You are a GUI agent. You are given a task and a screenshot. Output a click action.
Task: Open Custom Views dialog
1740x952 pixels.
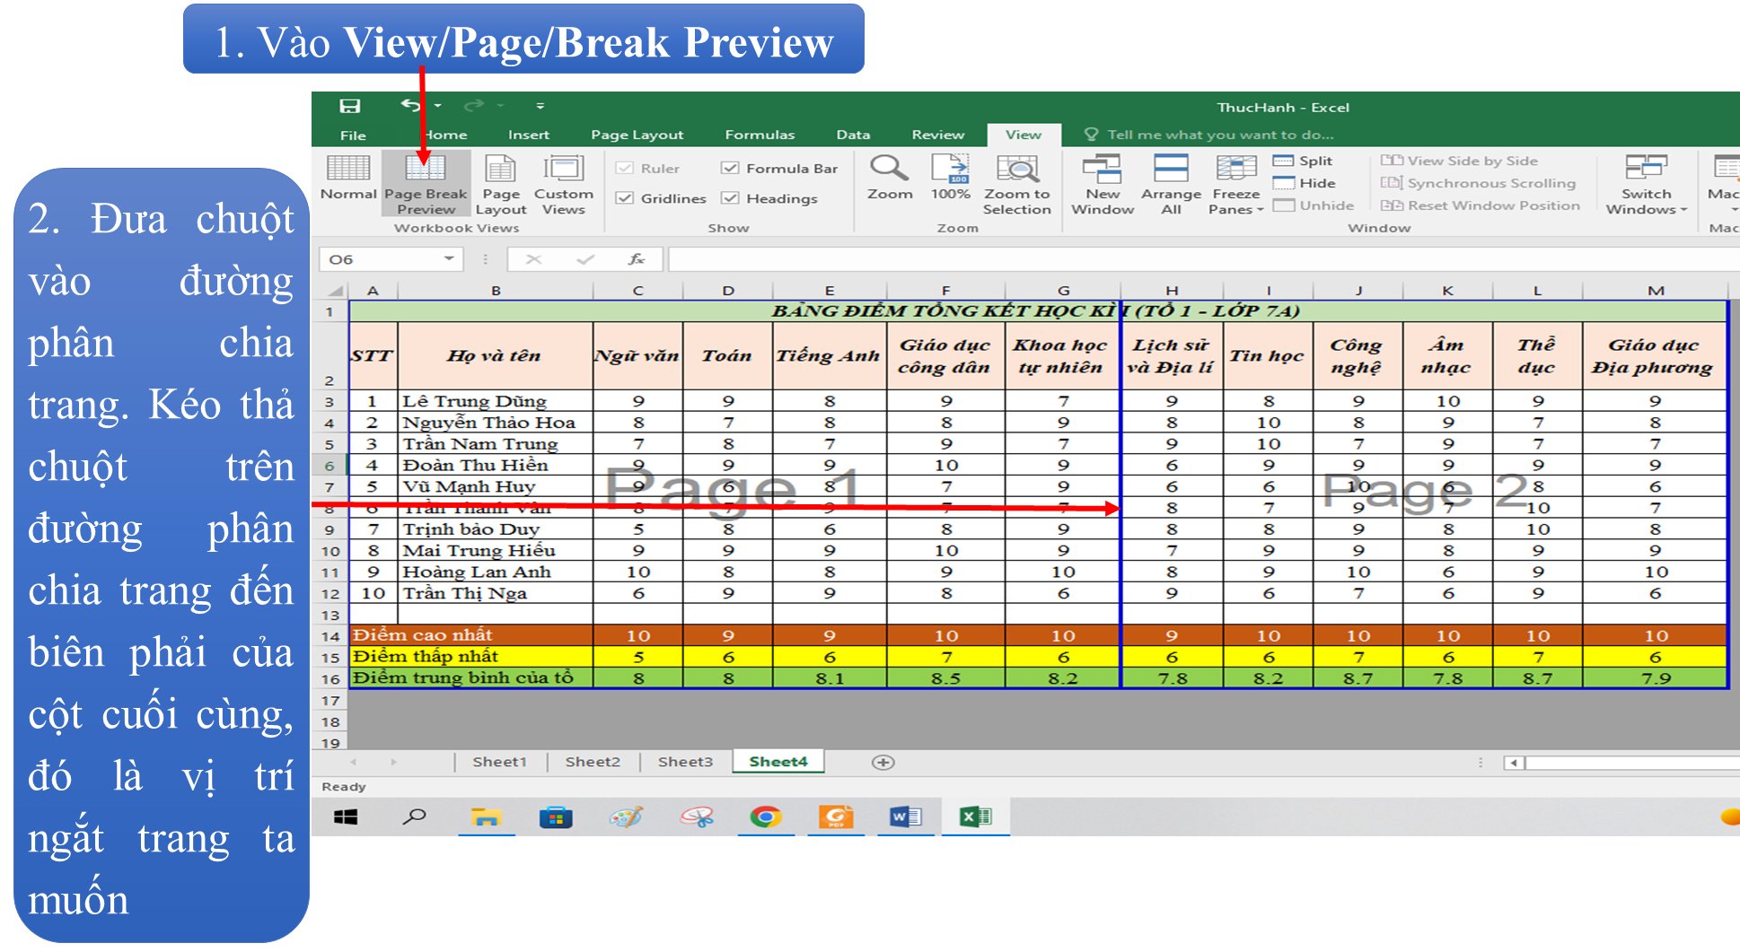tap(564, 184)
